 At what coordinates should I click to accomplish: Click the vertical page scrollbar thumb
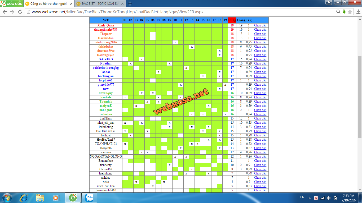pos(360,96)
